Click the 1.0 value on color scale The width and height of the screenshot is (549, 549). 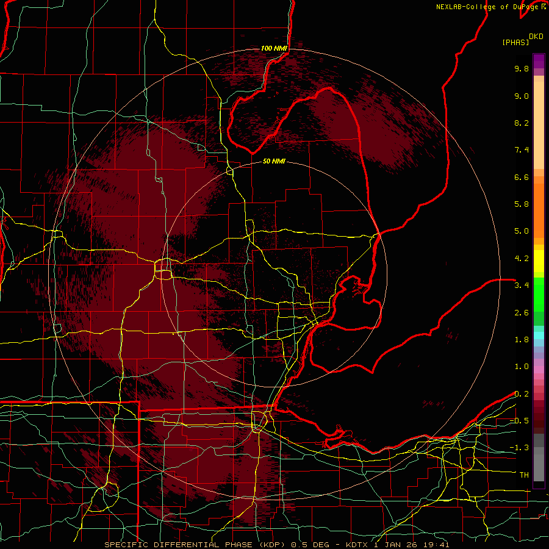tap(522, 367)
